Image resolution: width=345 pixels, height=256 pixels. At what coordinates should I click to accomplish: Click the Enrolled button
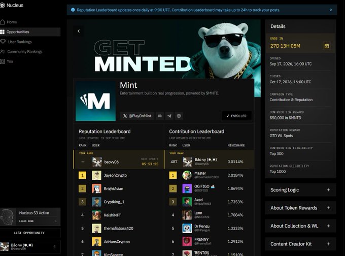click(236, 116)
